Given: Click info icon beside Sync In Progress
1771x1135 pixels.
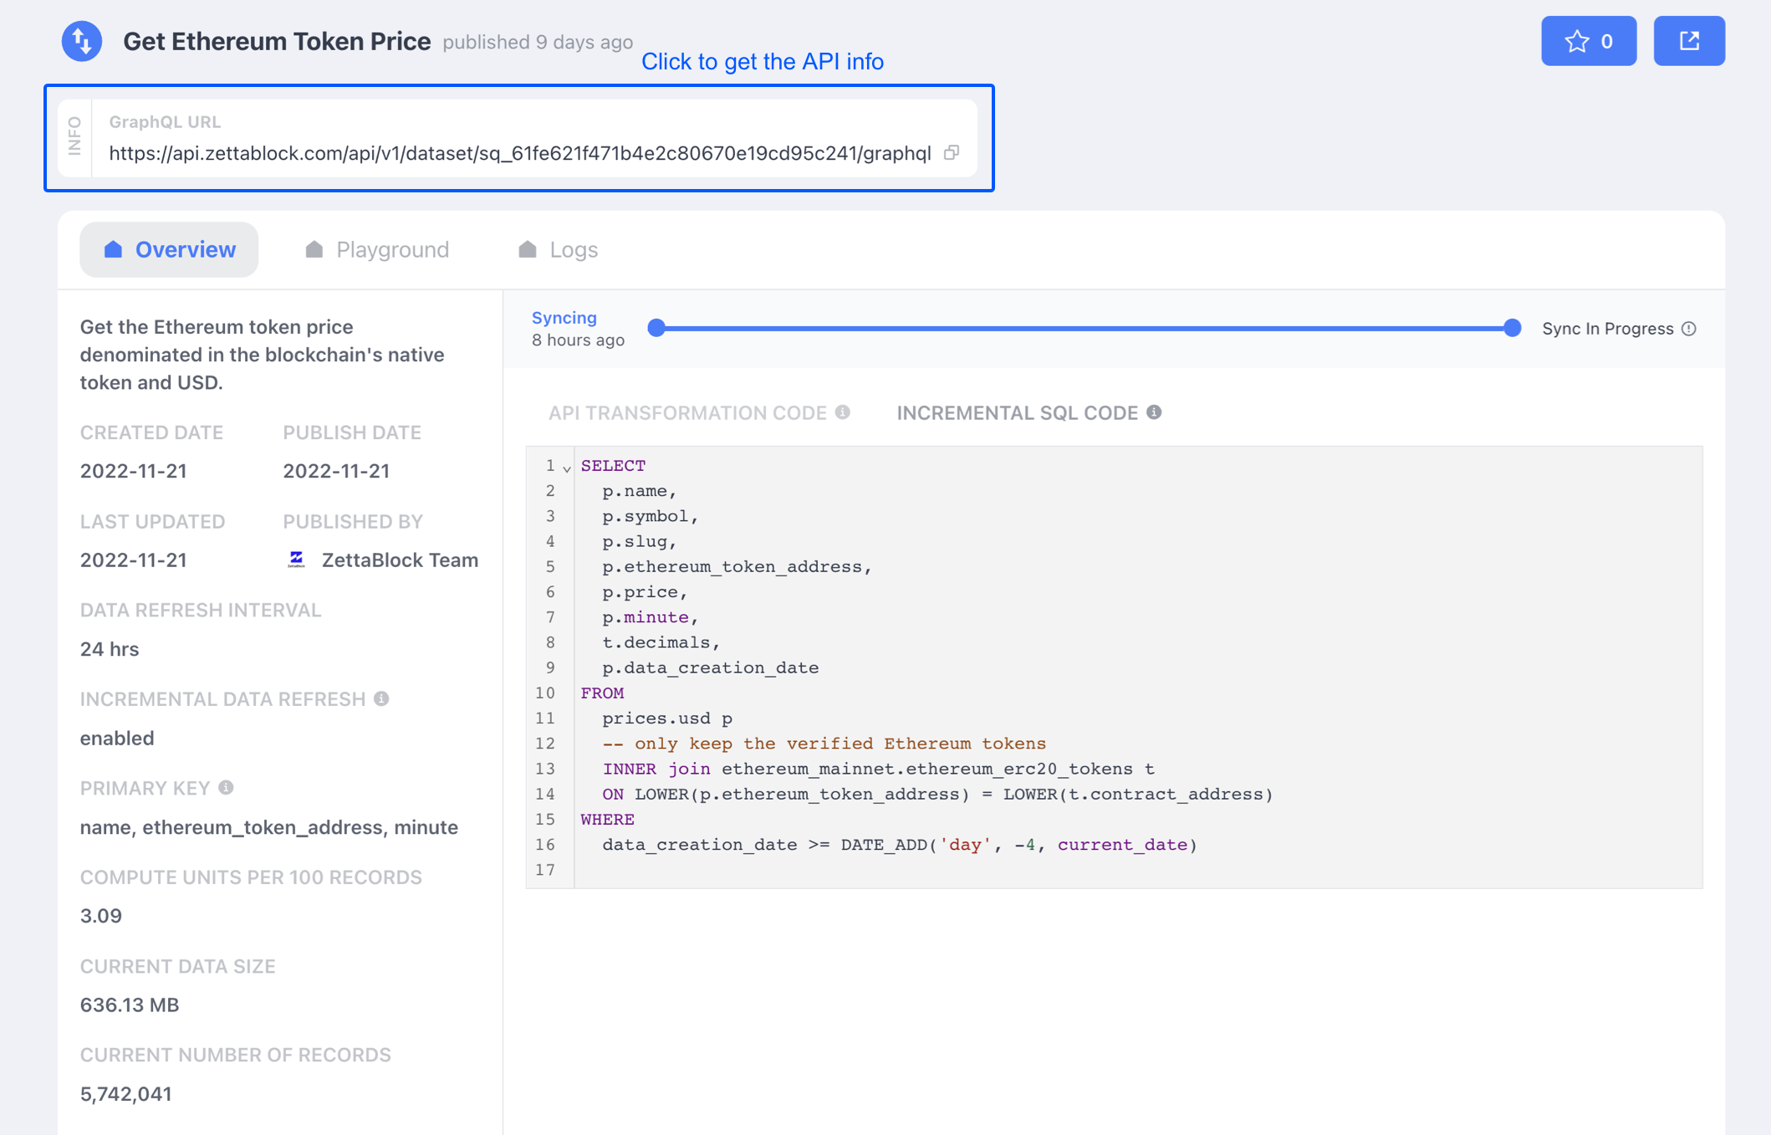Looking at the screenshot, I should (1689, 329).
